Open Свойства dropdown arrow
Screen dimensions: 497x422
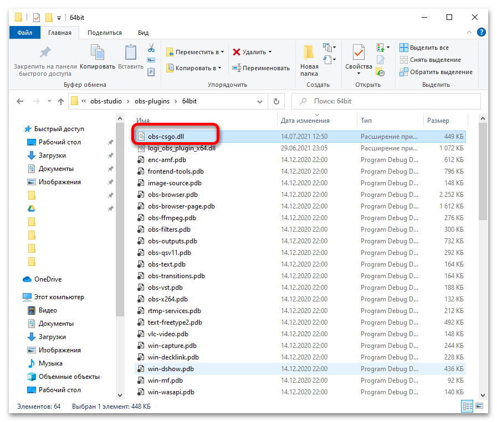[x=358, y=74]
